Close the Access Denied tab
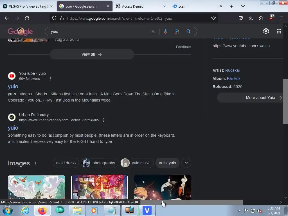This screenshot has width=288, height=216. click(x=164, y=6)
